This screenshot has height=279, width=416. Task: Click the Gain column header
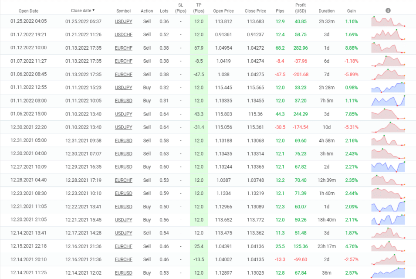tap(351, 11)
